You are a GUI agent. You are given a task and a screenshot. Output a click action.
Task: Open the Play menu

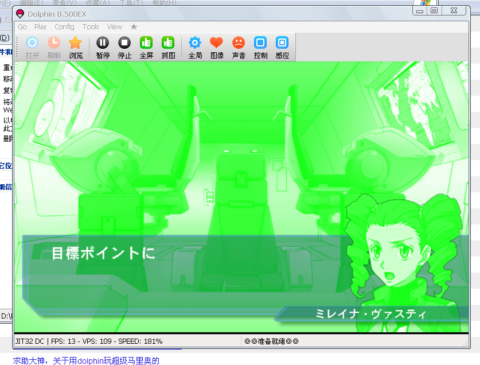click(40, 27)
